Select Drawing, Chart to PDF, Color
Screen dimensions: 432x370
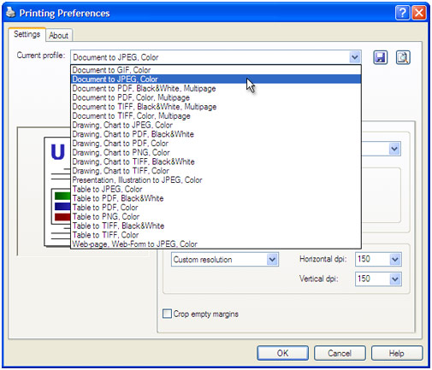[216, 143]
